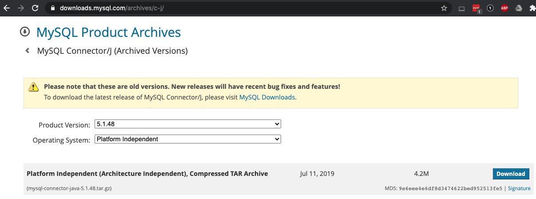Click the browser forward arrow

click(20, 8)
